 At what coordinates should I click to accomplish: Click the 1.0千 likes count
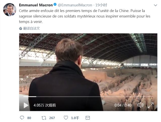(x=75, y=118)
